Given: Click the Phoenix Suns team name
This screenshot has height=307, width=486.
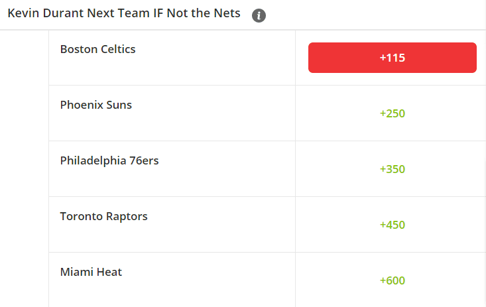Looking at the screenshot, I should (95, 105).
